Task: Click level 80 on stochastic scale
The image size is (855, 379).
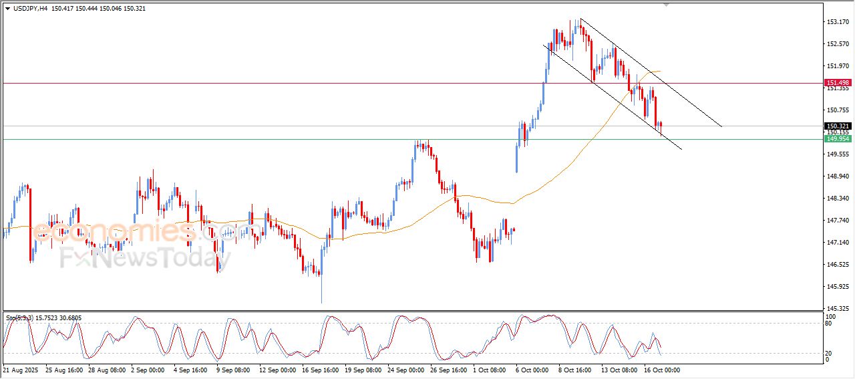Action: coord(830,324)
